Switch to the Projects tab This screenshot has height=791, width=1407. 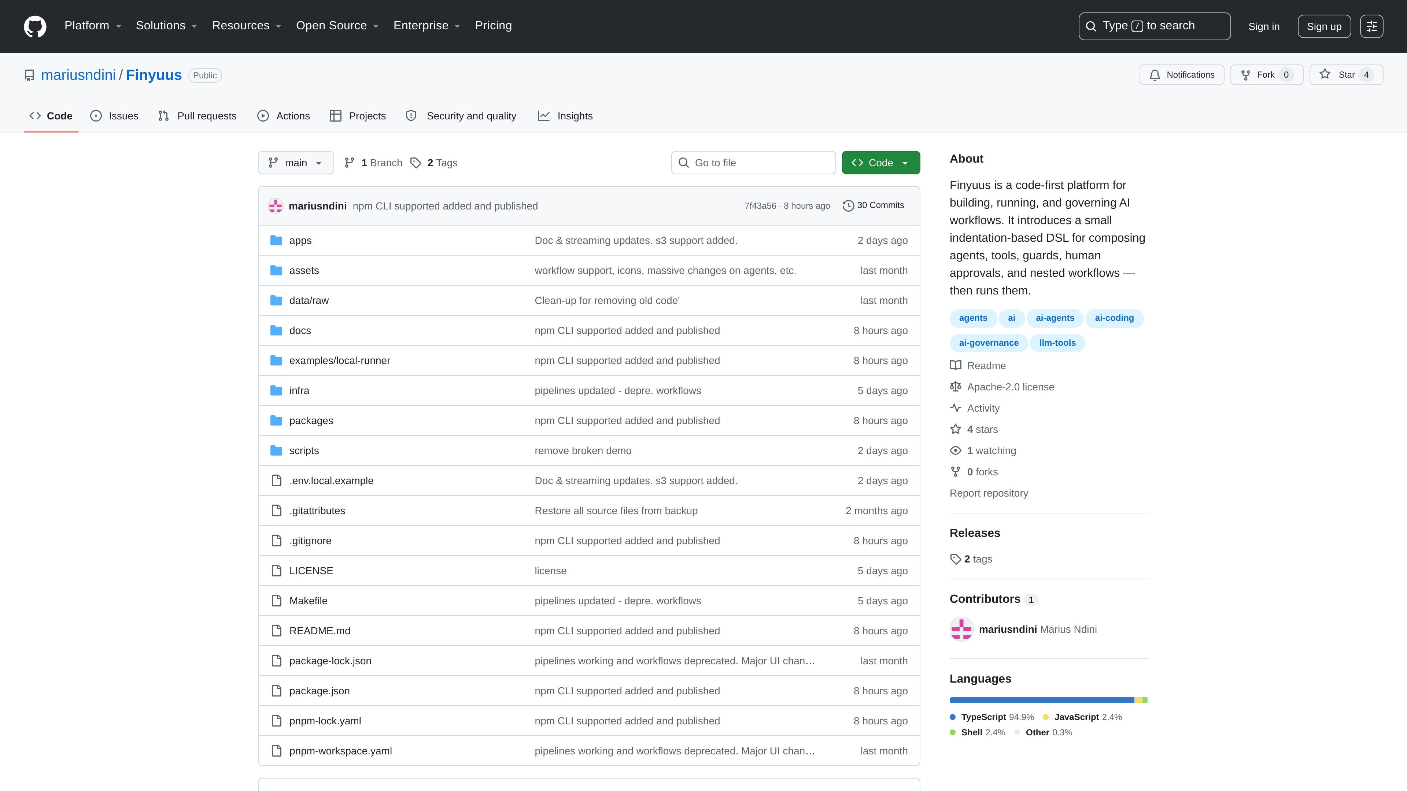(x=358, y=116)
